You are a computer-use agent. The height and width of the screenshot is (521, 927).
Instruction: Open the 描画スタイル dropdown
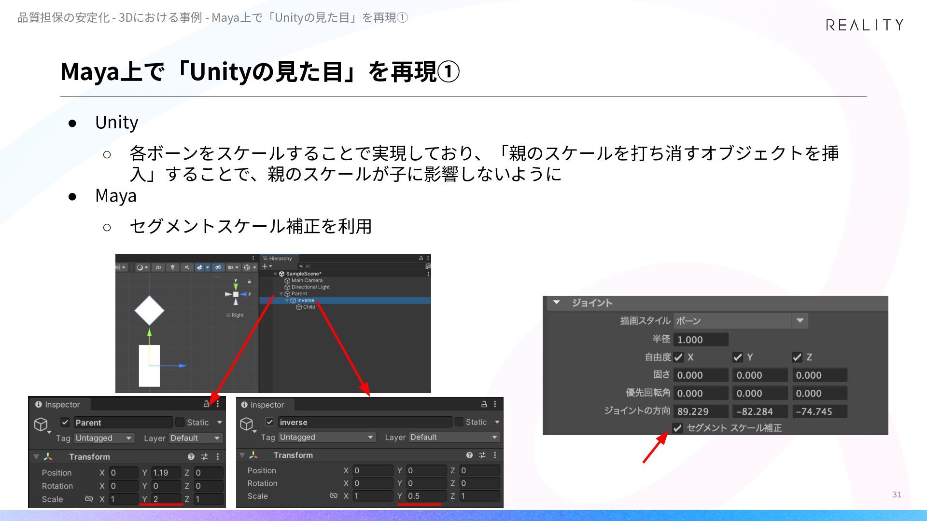741,321
